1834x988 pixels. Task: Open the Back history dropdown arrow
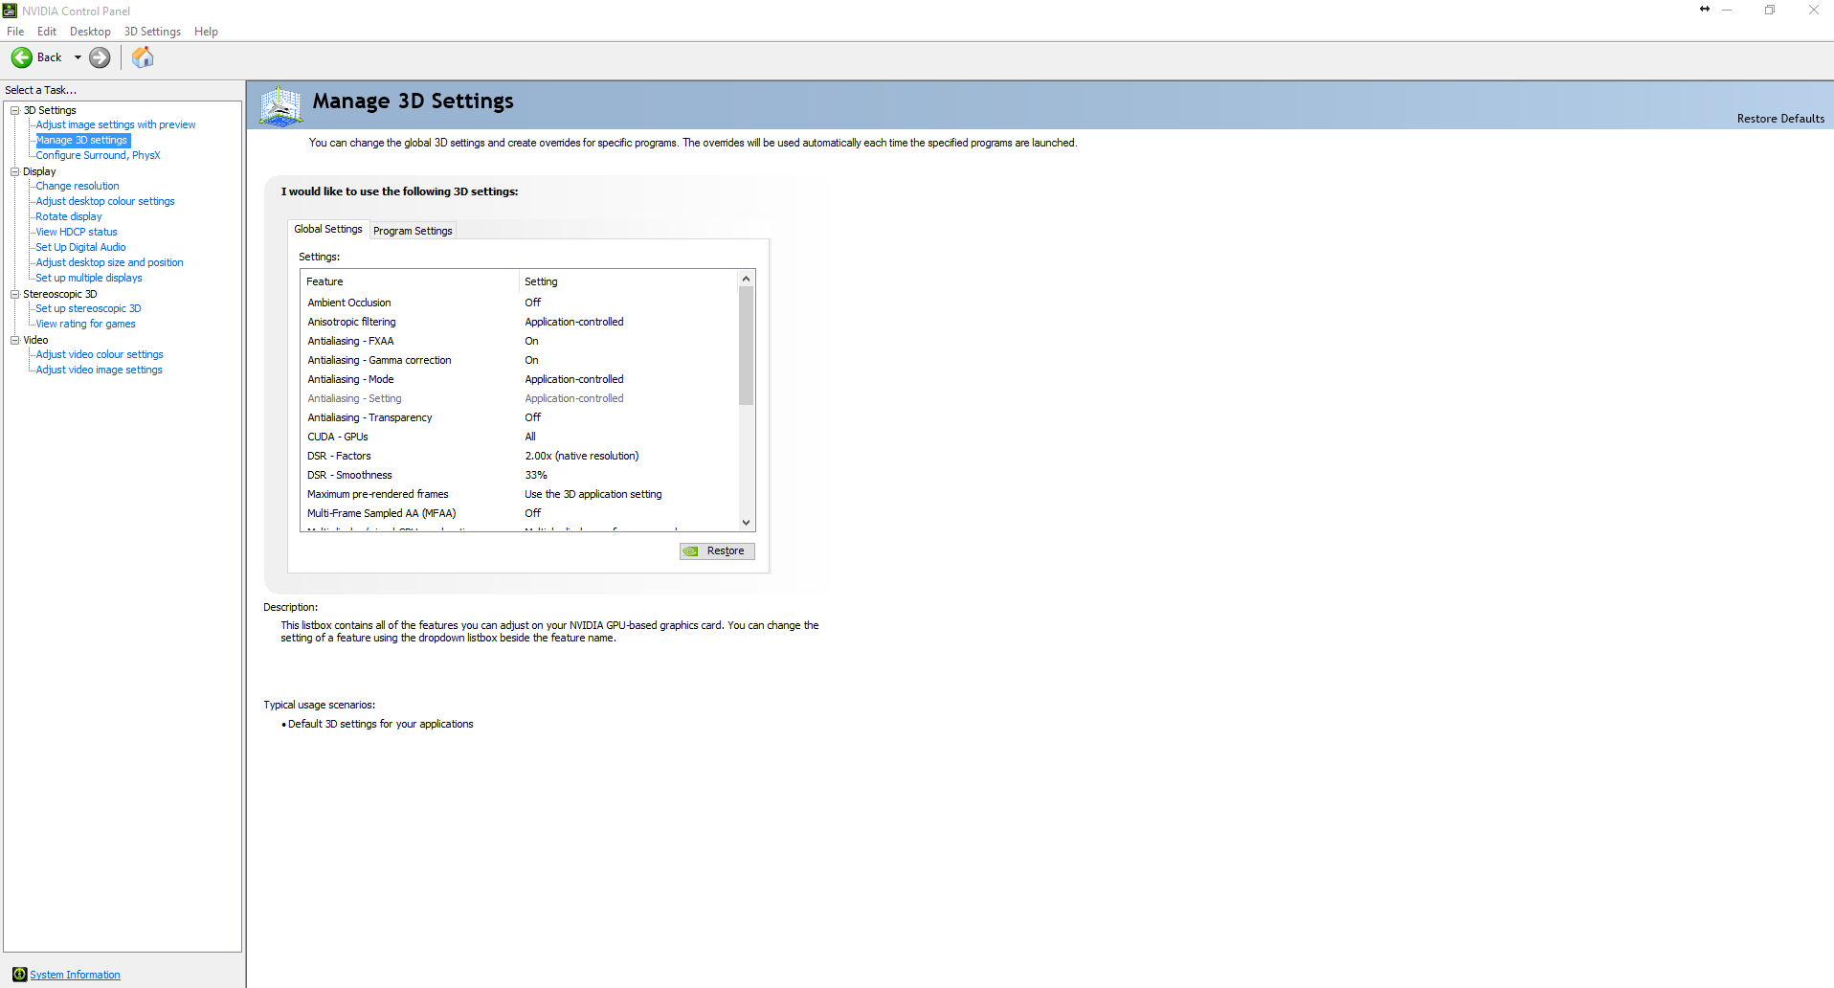tap(78, 57)
